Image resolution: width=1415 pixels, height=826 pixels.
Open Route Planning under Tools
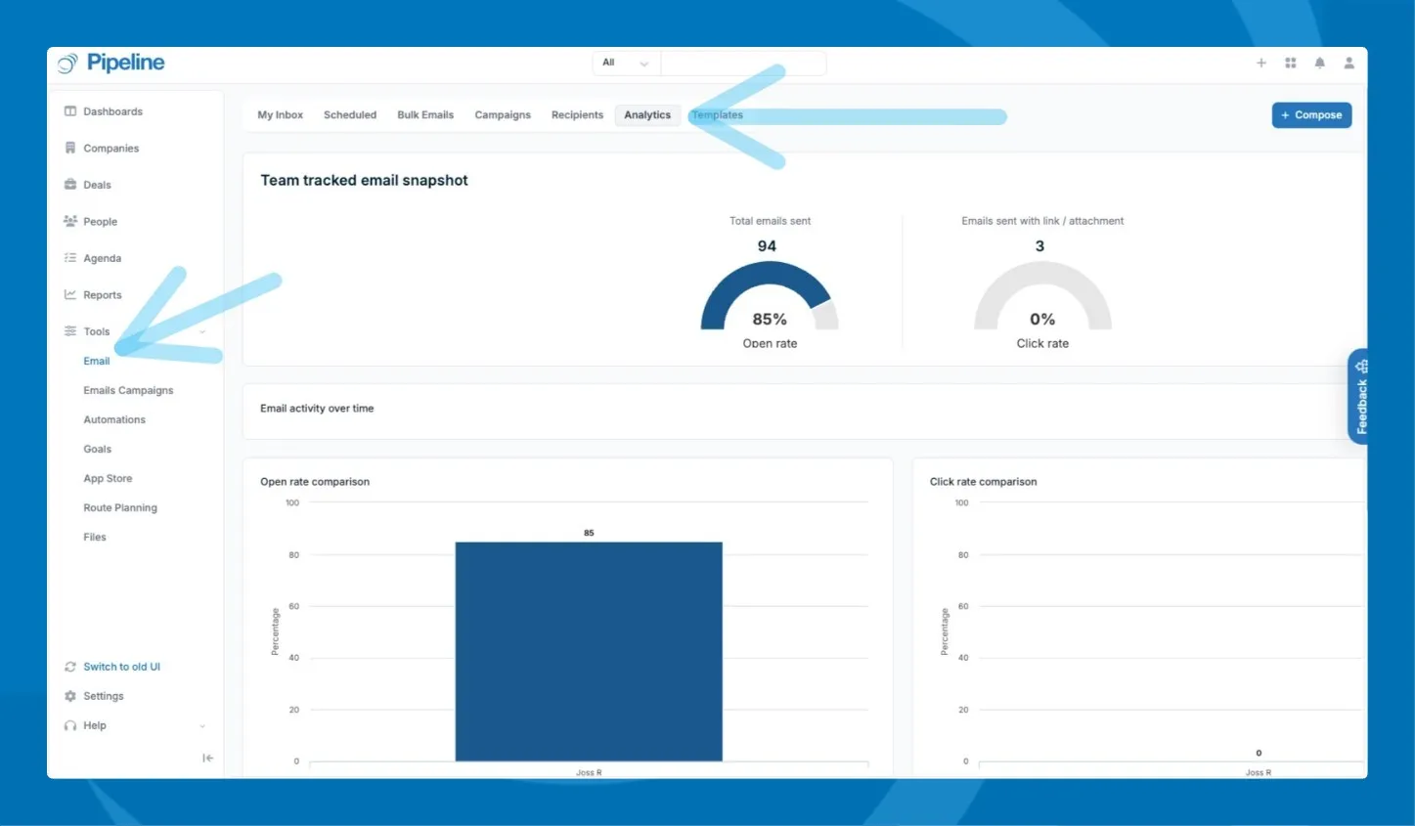120,507
